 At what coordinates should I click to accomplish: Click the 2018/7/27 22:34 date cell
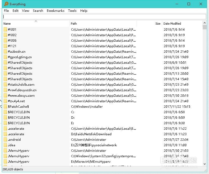pyautogui.click(x=176, y=140)
